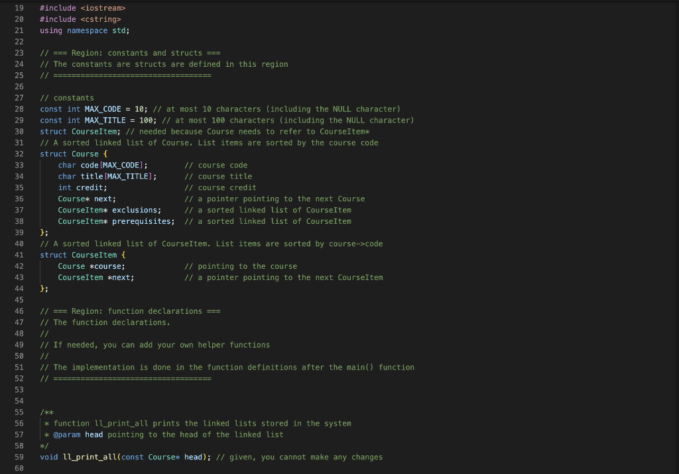
Task: Click the "char title[MAX_TITLE];" member
Action: 107,177
